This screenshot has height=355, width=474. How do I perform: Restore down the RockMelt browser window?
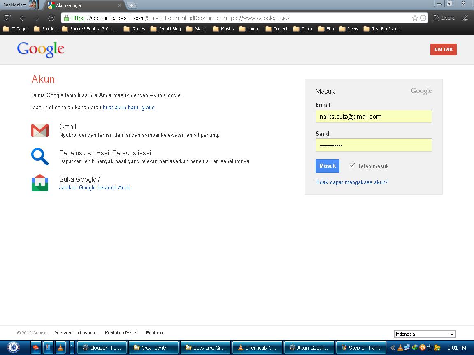(449, 4)
